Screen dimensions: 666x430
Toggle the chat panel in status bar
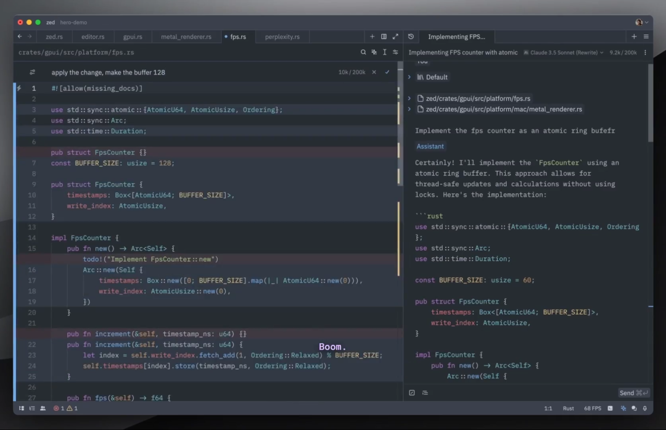[634, 408]
